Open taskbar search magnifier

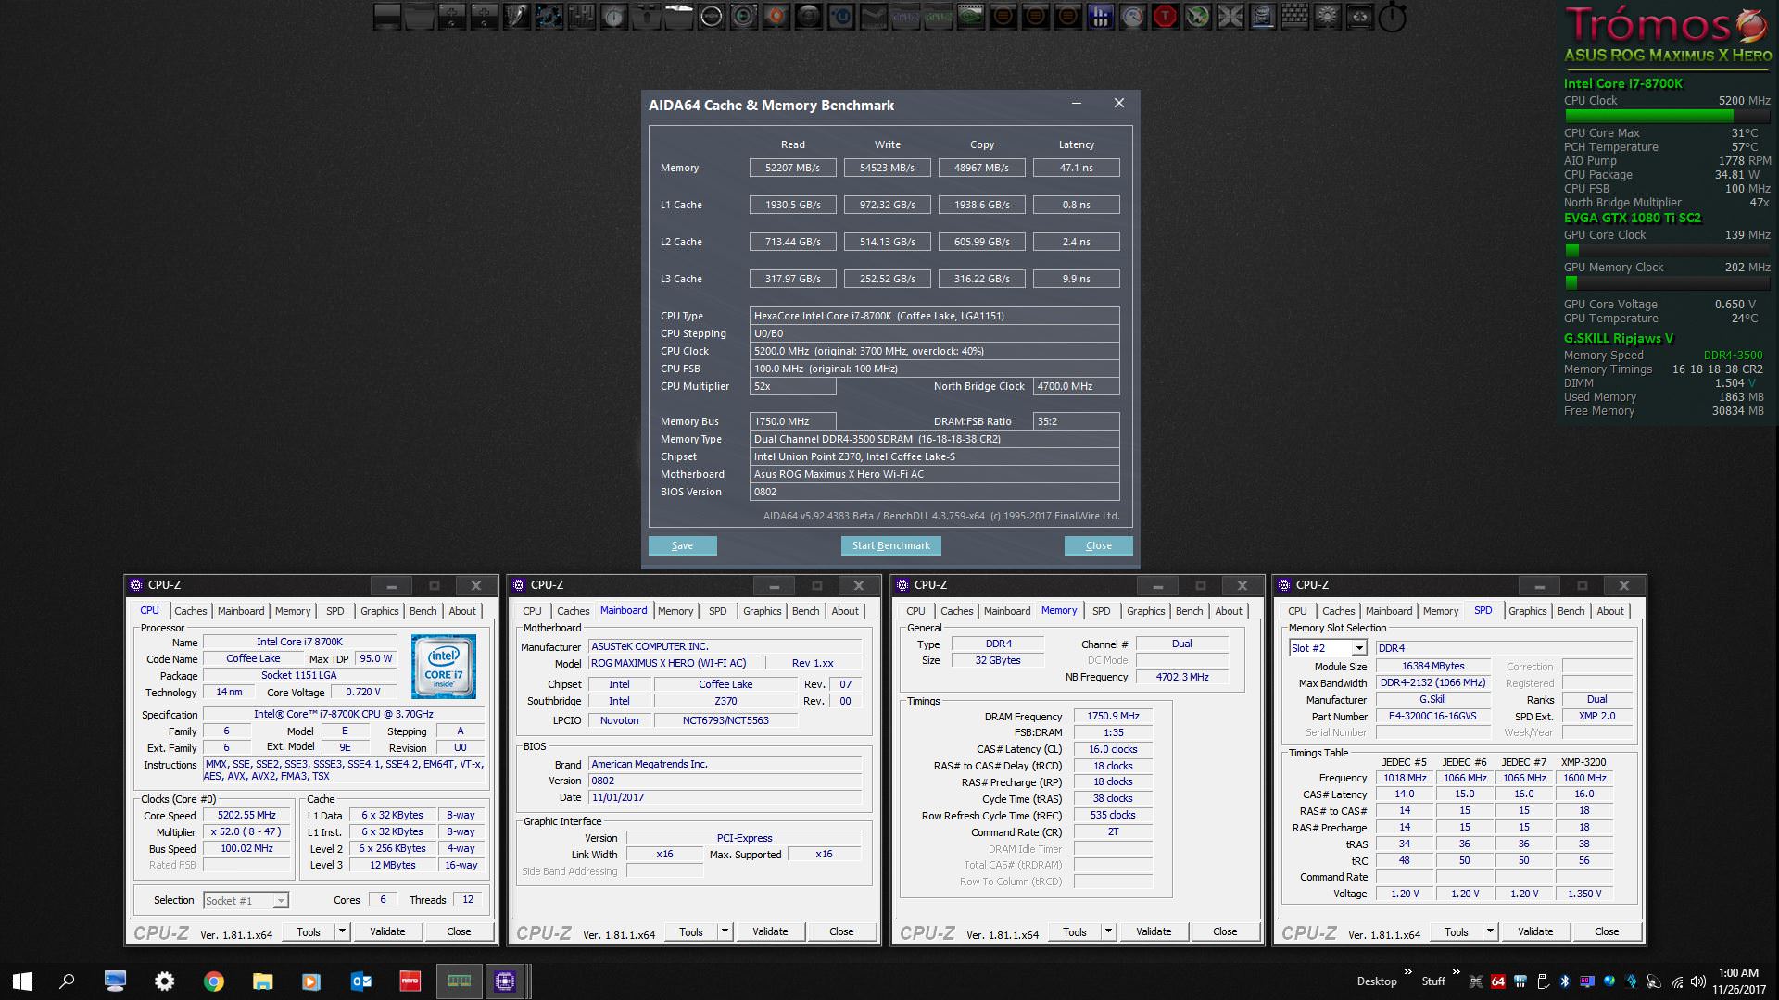(x=67, y=981)
